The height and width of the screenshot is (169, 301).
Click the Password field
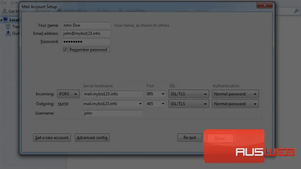pyautogui.click(x=86, y=42)
